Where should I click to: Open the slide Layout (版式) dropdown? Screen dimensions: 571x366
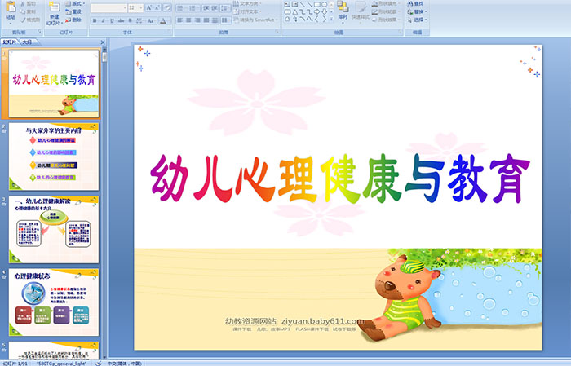point(75,3)
